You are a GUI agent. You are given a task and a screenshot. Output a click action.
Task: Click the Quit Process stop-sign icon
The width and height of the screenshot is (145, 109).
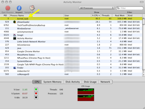click(x=8, y=8)
